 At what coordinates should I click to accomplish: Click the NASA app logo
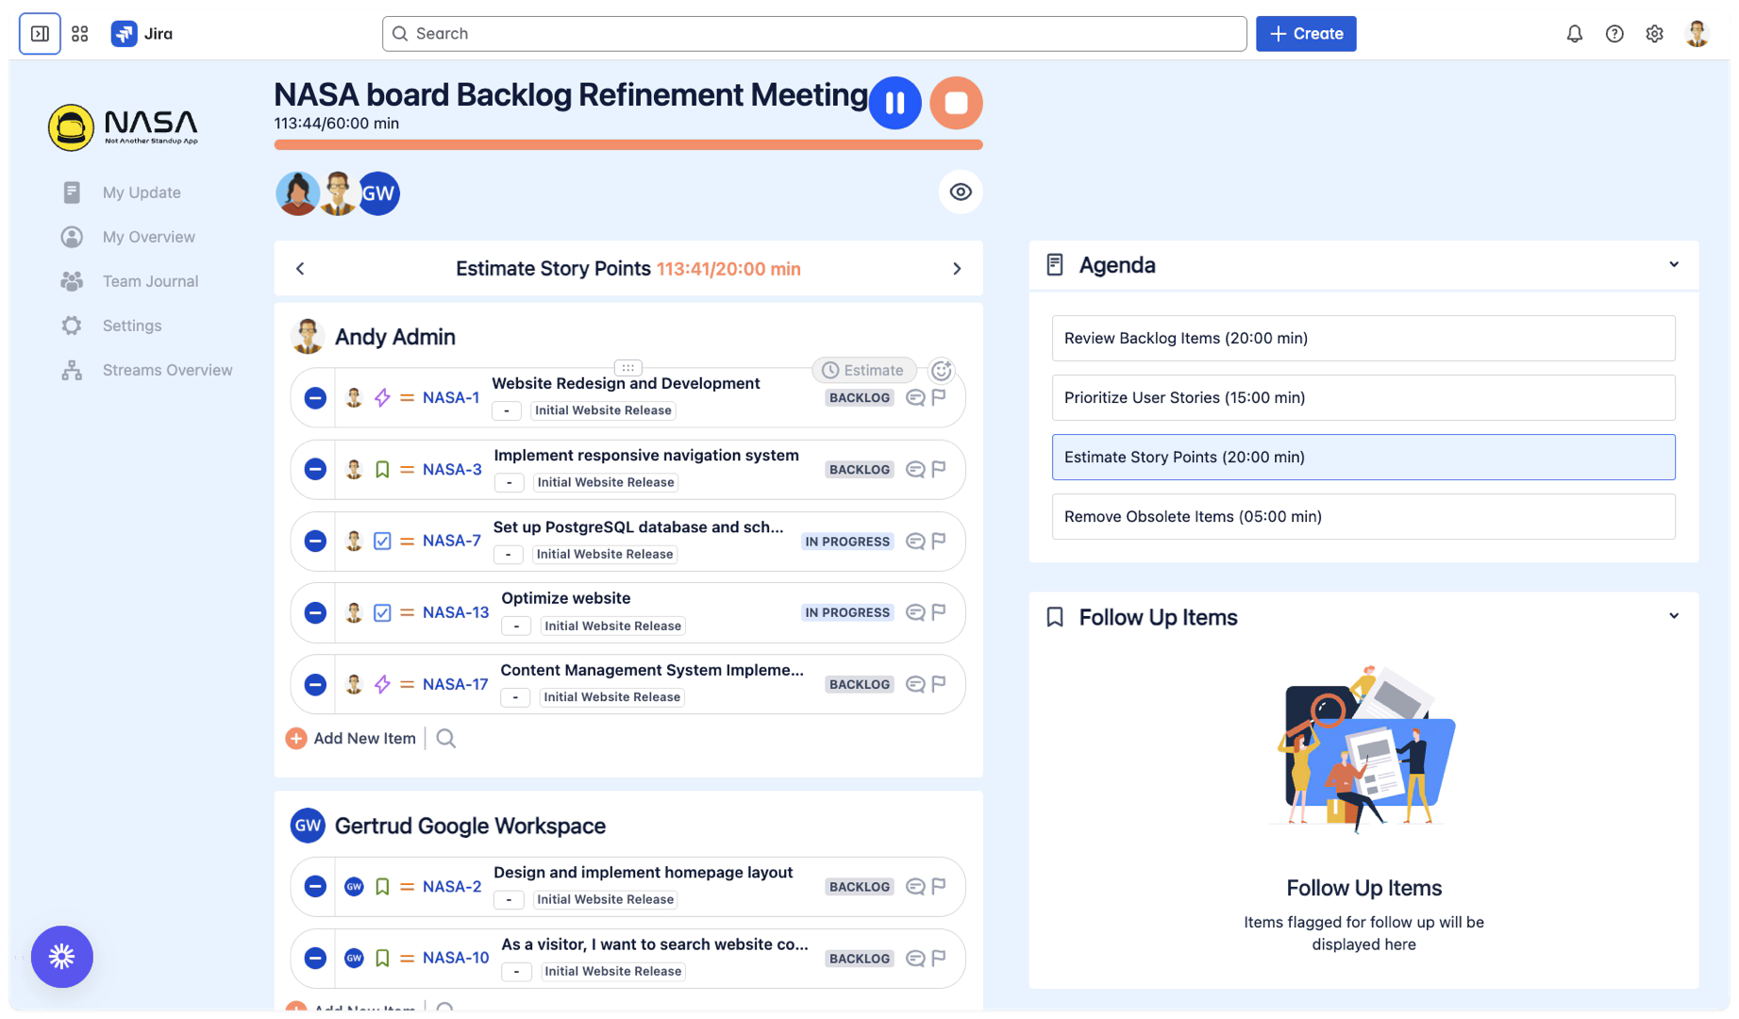coord(124,126)
